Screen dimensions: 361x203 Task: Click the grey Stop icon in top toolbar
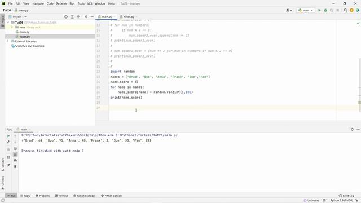(x=338, y=10)
